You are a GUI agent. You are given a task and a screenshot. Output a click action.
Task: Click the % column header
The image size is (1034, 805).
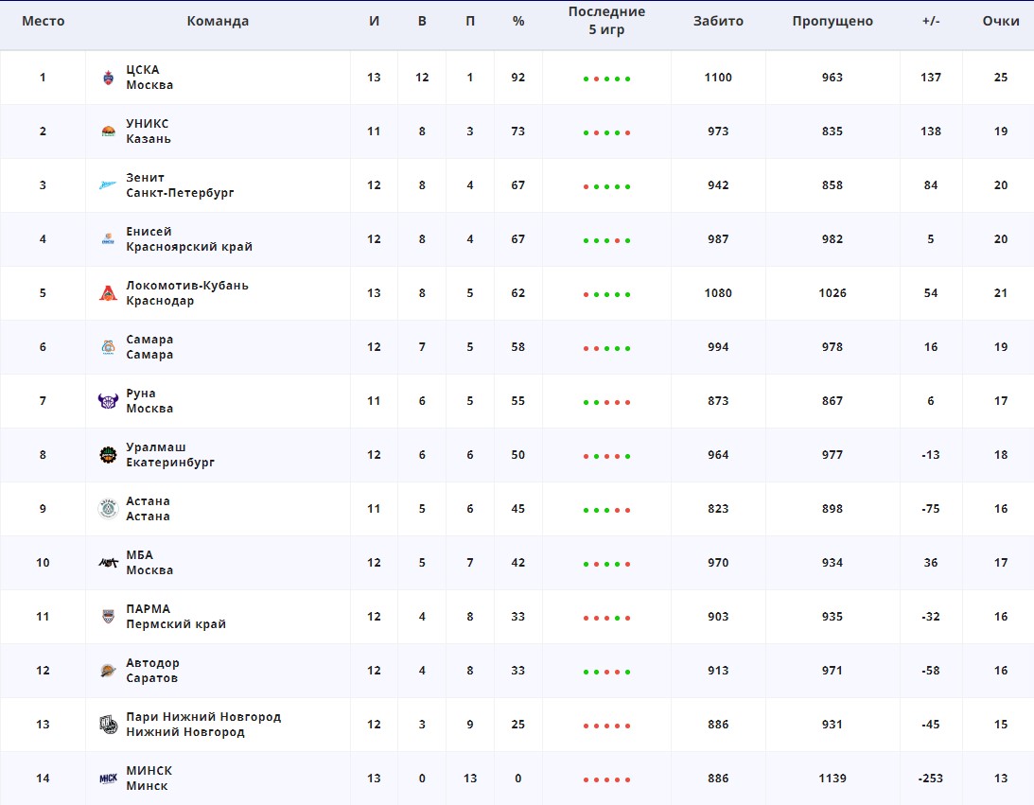pos(518,21)
